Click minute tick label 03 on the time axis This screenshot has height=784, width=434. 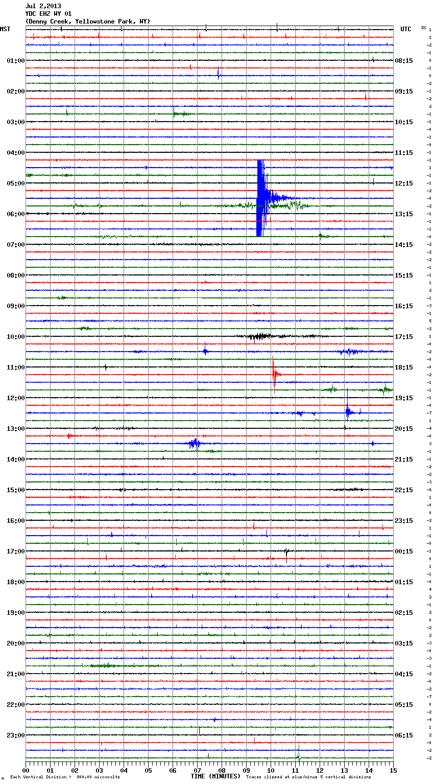pyautogui.click(x=99, y=770)
